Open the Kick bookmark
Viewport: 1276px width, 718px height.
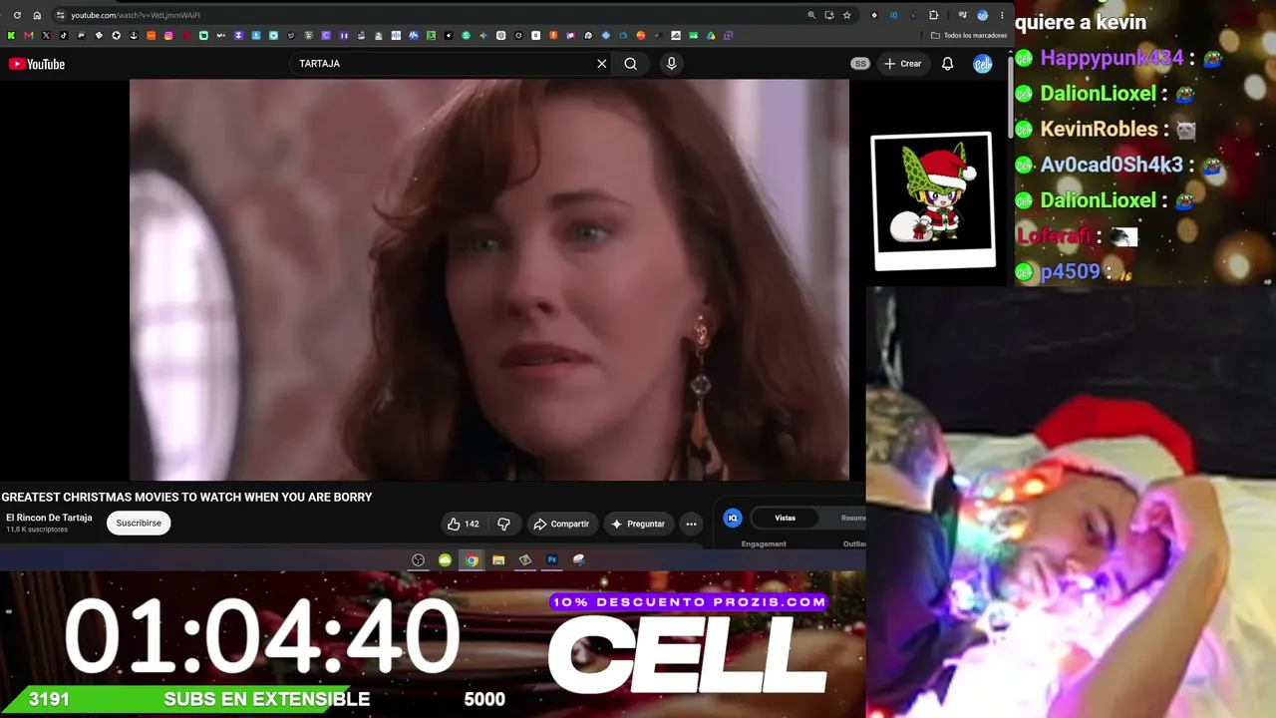click(x=11, y=36)
